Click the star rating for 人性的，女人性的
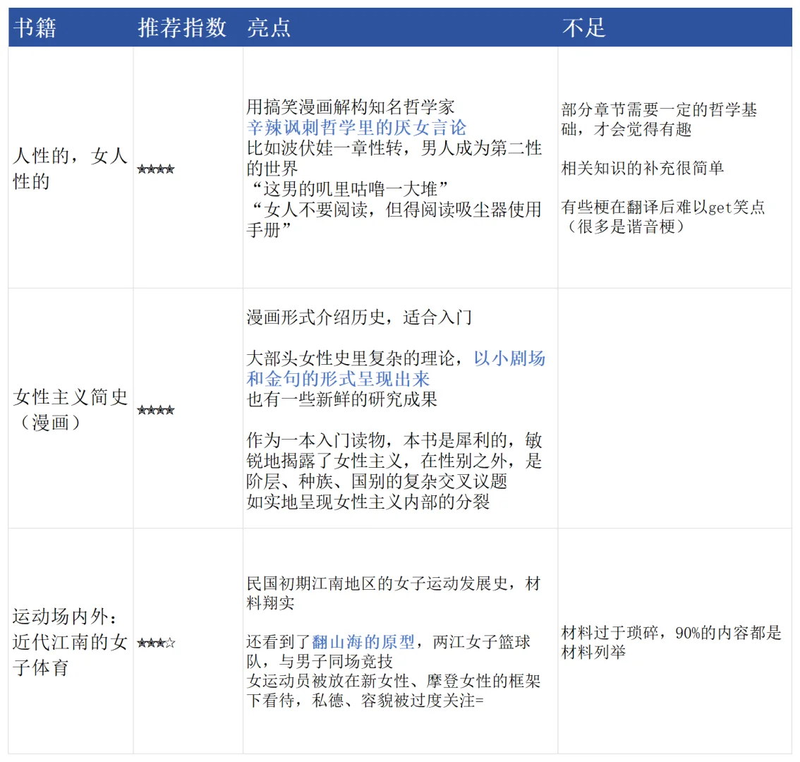 pos(156,169)
